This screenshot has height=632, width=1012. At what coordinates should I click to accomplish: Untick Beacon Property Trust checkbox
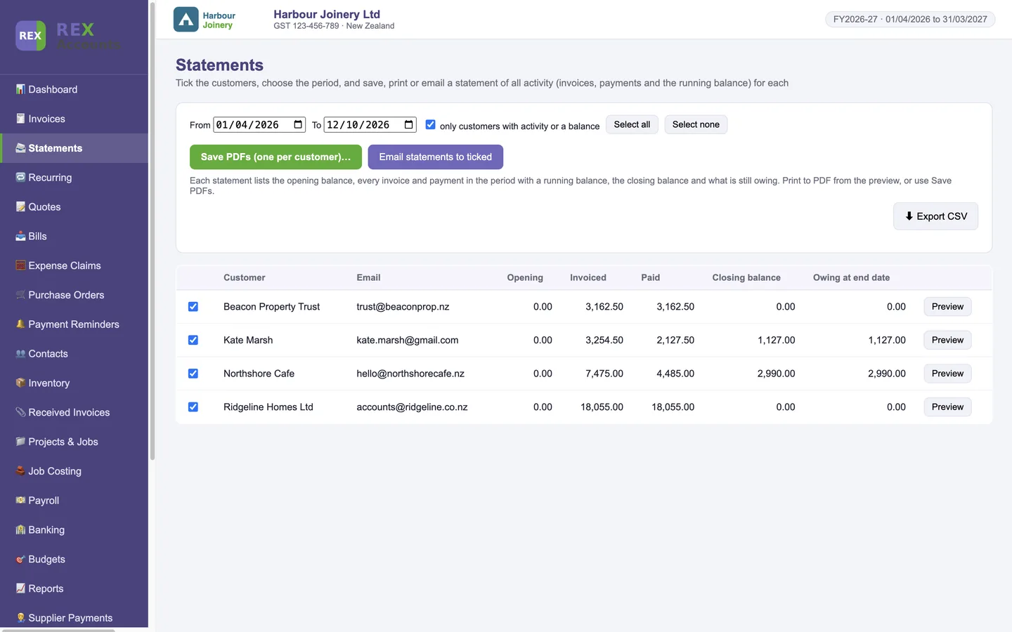coord(193,307)
